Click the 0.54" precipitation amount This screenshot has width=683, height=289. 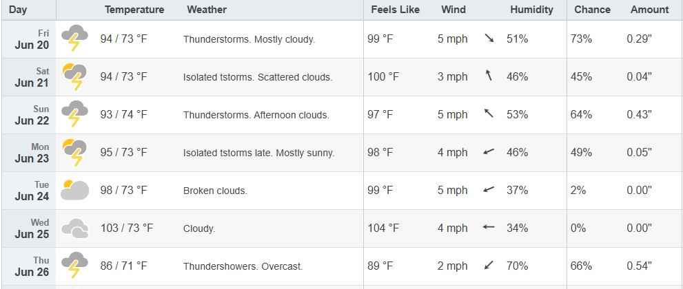pos(639,266)
